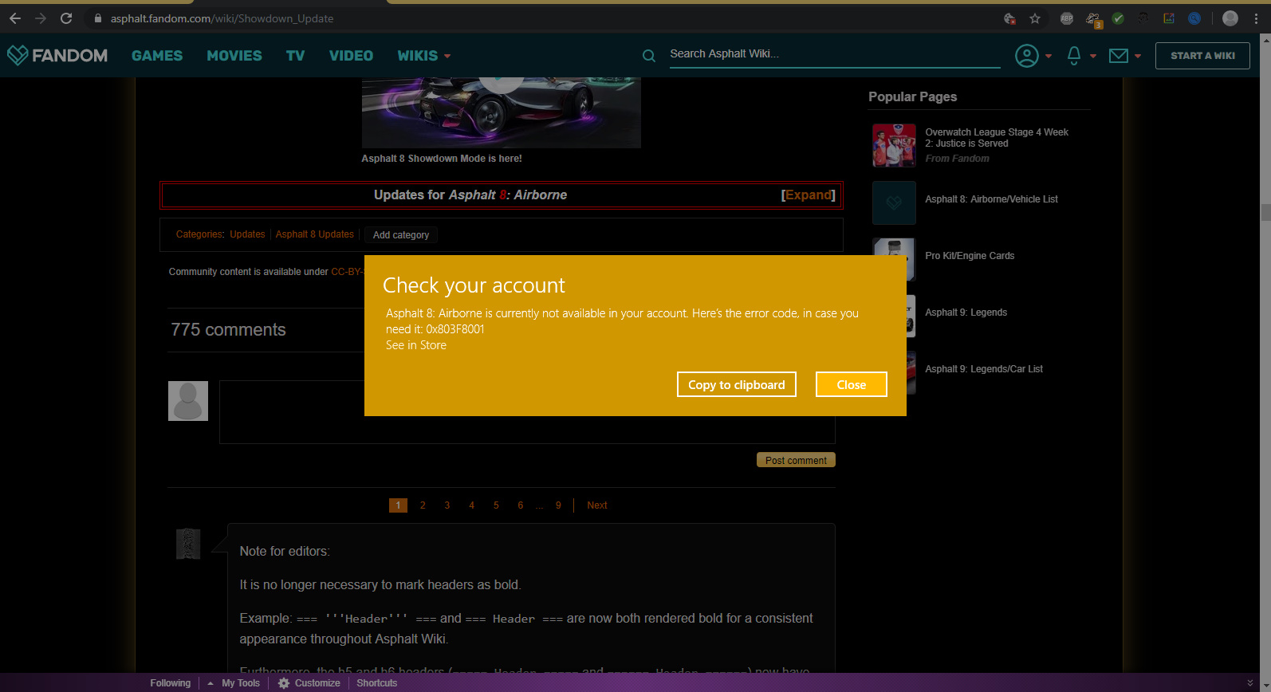
Task: Open Overwatch League popular page thumbnail
Action: coord(894,145)
